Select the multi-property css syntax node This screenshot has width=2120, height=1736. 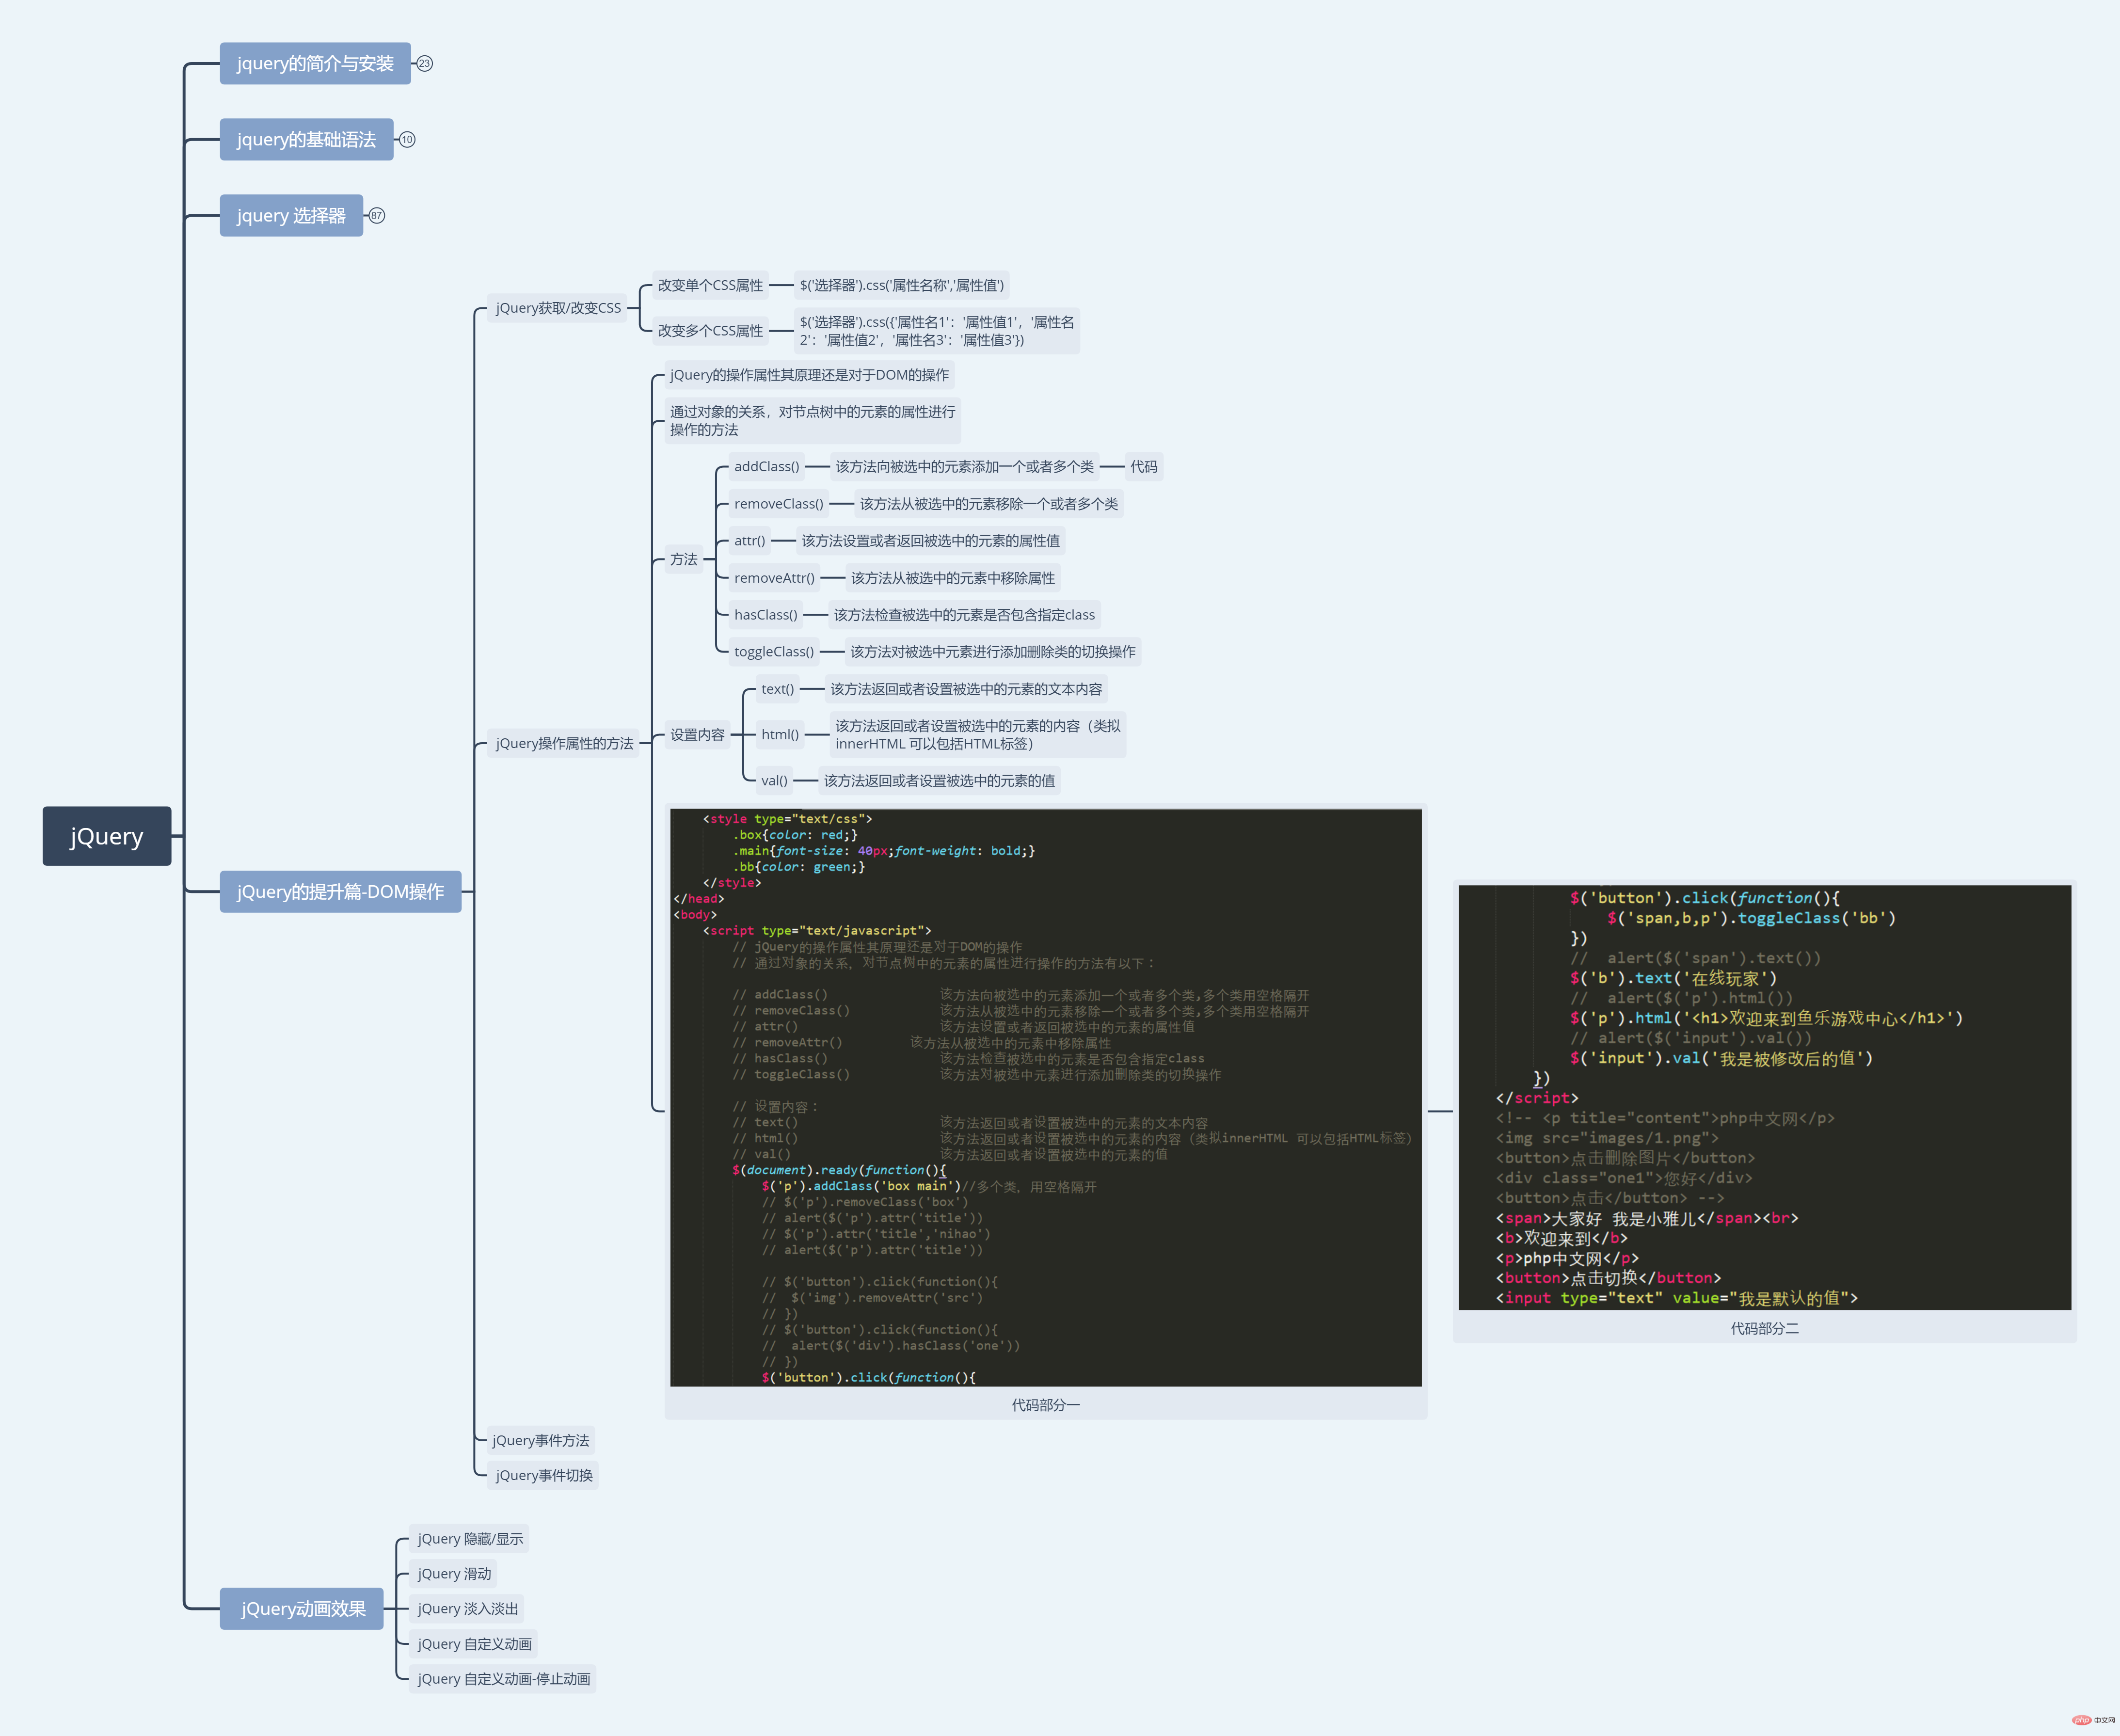point(937,331)
